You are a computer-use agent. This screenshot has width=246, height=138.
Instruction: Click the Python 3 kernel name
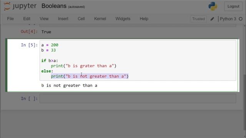228,19
